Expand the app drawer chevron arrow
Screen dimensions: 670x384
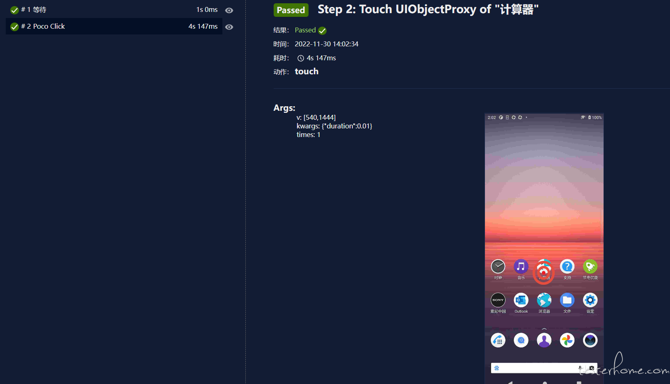(544, 329)
